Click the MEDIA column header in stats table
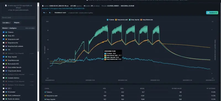 142,89
